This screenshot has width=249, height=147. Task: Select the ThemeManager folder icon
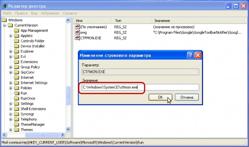click(x=16, y=124)
